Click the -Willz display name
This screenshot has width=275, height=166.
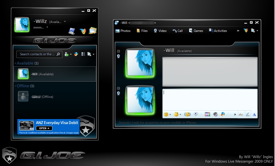pyautogui.click(x=40, y=21)
